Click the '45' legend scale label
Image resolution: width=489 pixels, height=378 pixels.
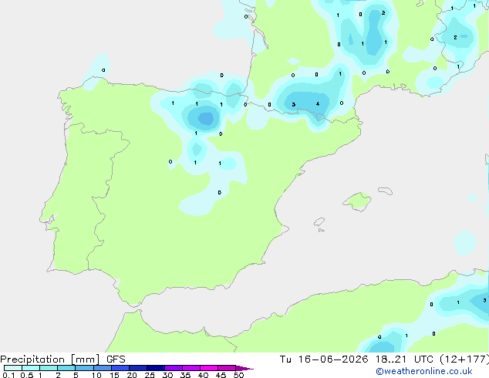221,375
